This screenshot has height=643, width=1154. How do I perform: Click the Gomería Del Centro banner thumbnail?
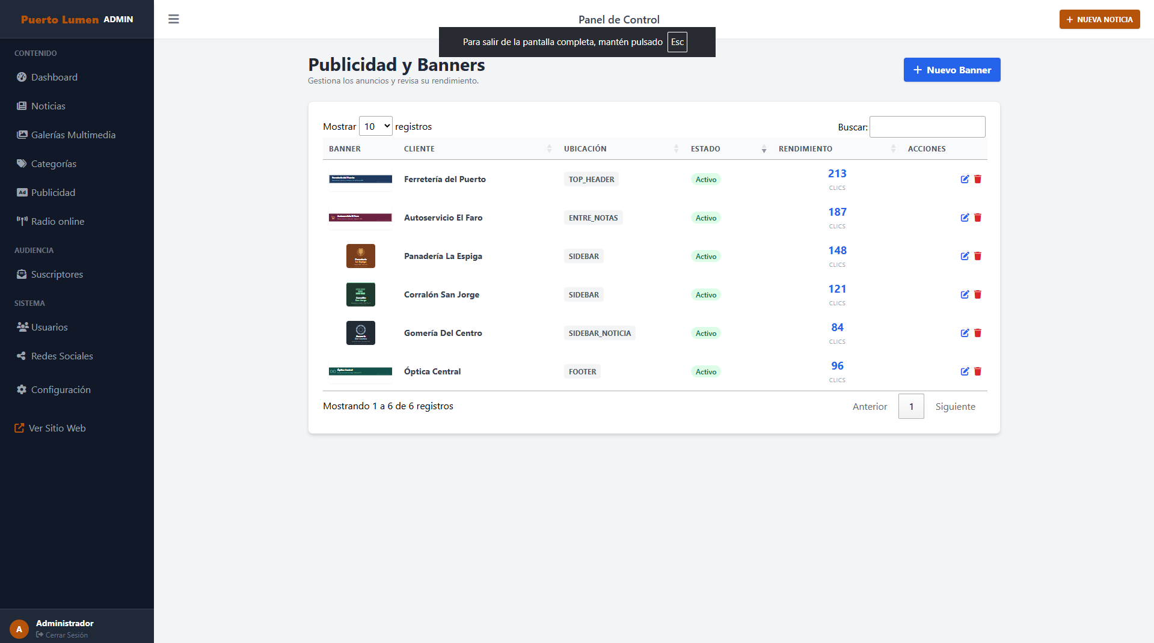pyautogui.click(x=361, y=333)
